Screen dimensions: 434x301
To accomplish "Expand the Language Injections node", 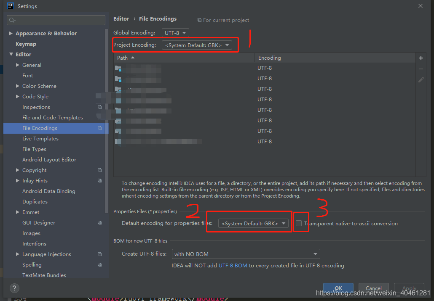I will point(17,254).
